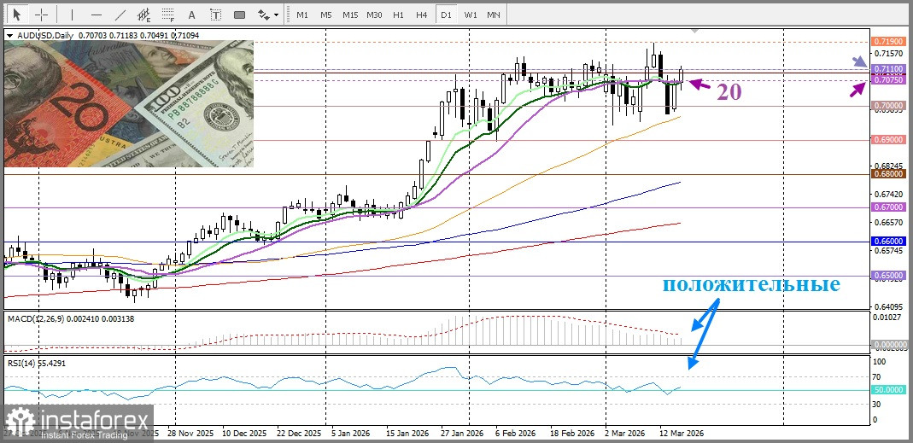This screenshot has width=913, height=443.
Task: Choose the vertical line drawing tool
Action: (72, 15)
